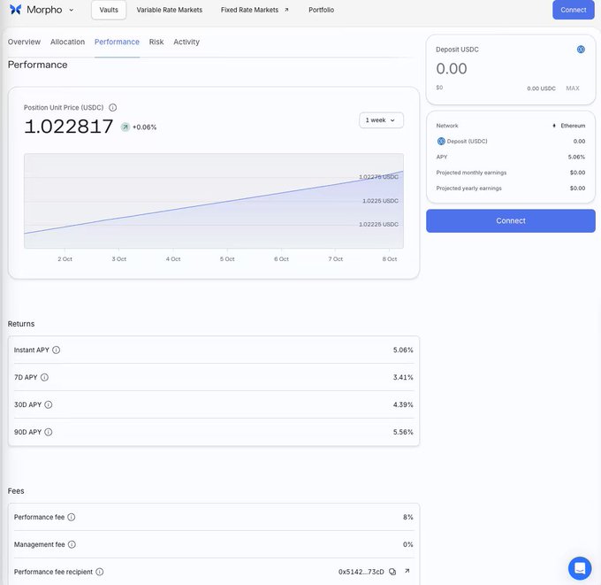Click the 1.022817 unit price value

pyautogui.click(x=69, y=127)
